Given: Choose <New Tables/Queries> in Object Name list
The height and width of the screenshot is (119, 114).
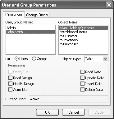Looking at the screenshot, I should tap(83, 28).
